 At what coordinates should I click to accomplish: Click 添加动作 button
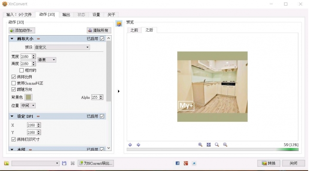point(22,30)
